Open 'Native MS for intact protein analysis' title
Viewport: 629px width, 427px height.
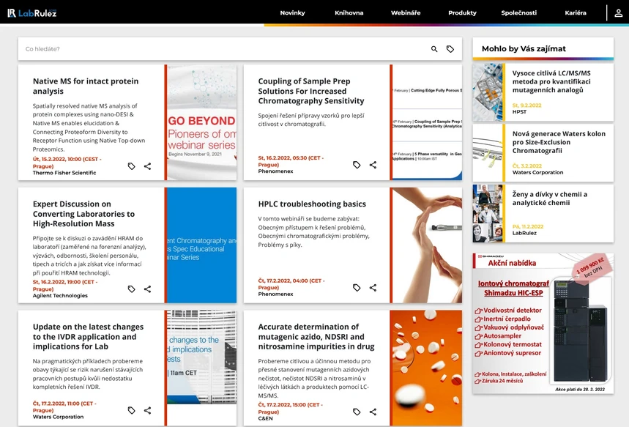(x=86, y=86)
